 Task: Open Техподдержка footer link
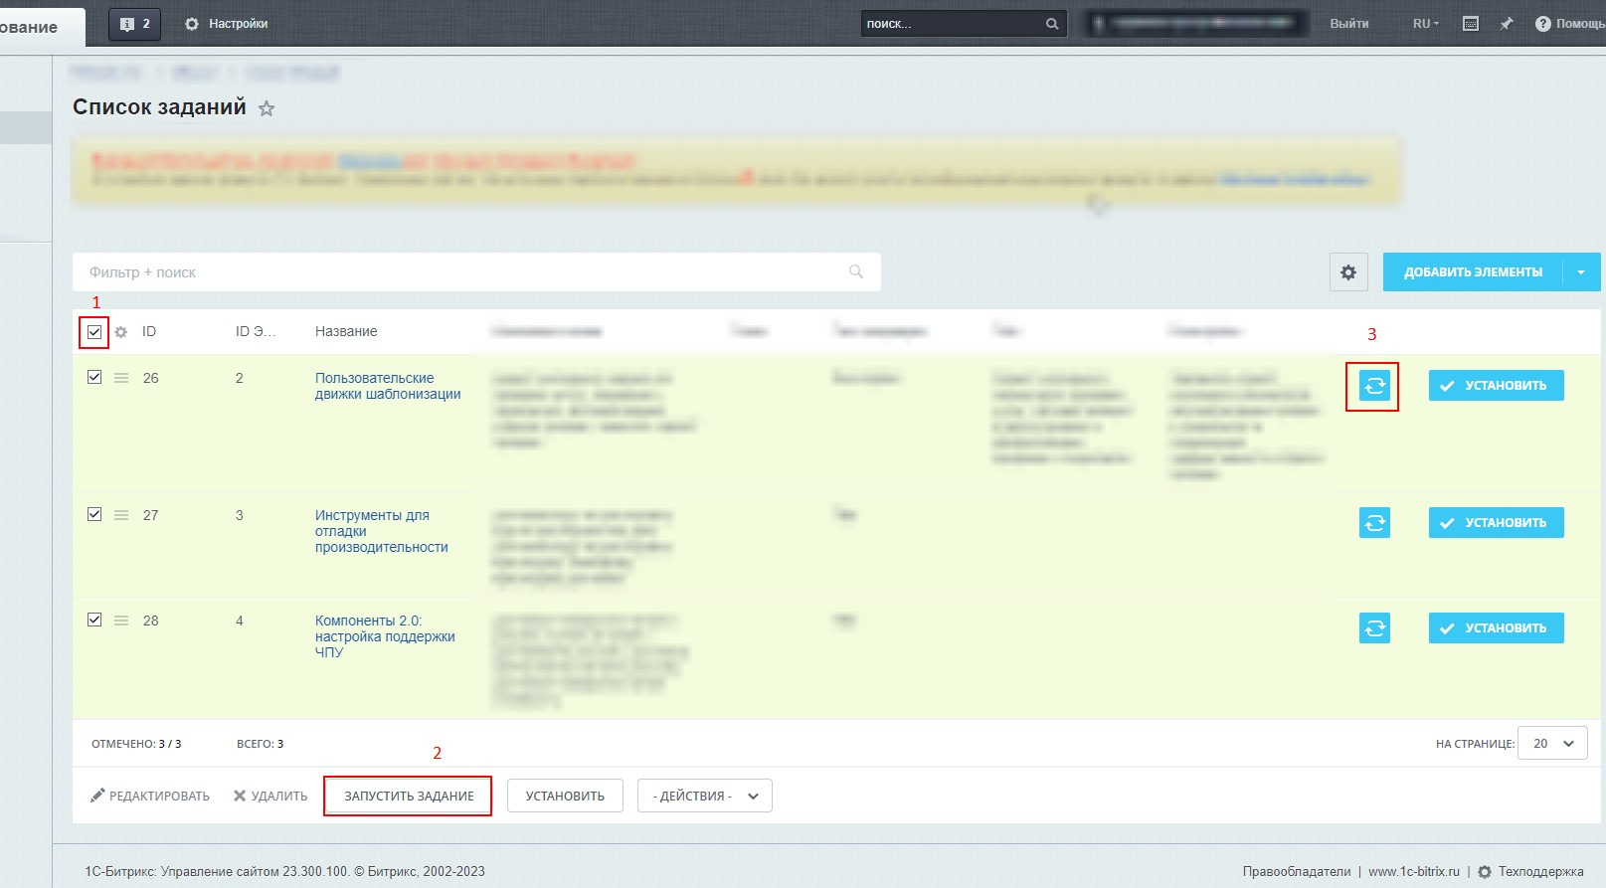(1531, 871)
